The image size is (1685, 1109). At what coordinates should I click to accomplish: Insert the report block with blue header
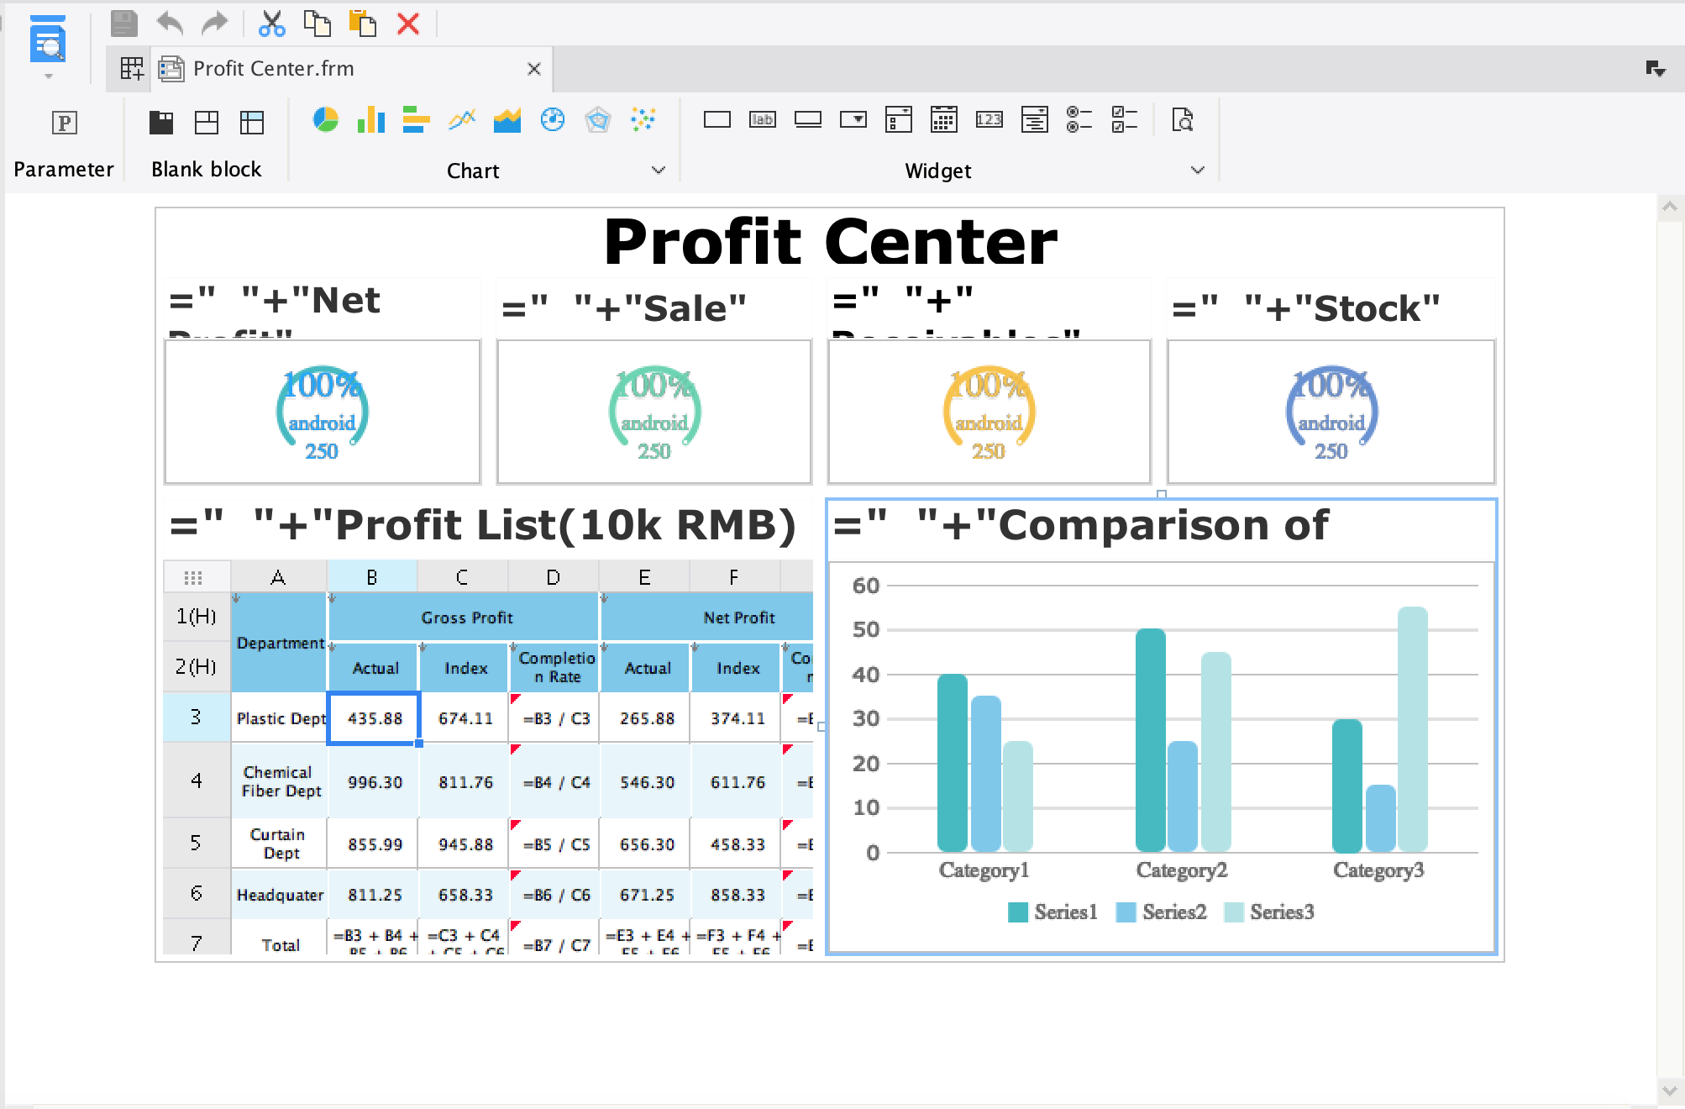click(x=252, y=123)
